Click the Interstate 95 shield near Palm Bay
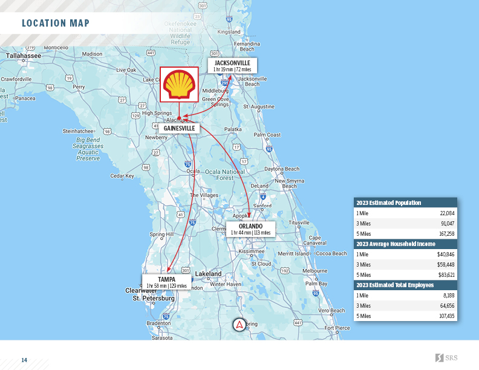Image resolution: width=479 pixels, height=370 pixels. pyautogui.click(x=316, y=293)
